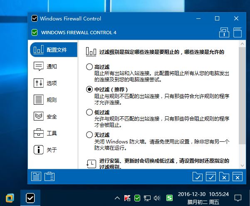Click the document list icon in bottom toolbar

(36, 177)
